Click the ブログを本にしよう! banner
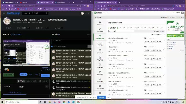The image size is (186, 104). [x=175, y=36]
